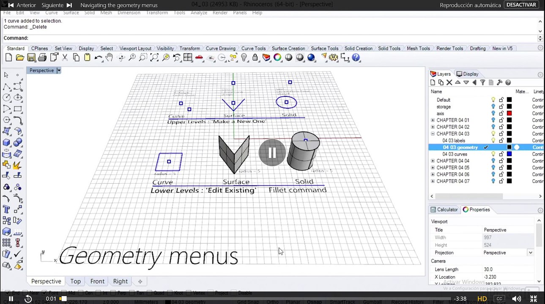Expand the CHAPTER 04 04 layer

click(433, 161)
